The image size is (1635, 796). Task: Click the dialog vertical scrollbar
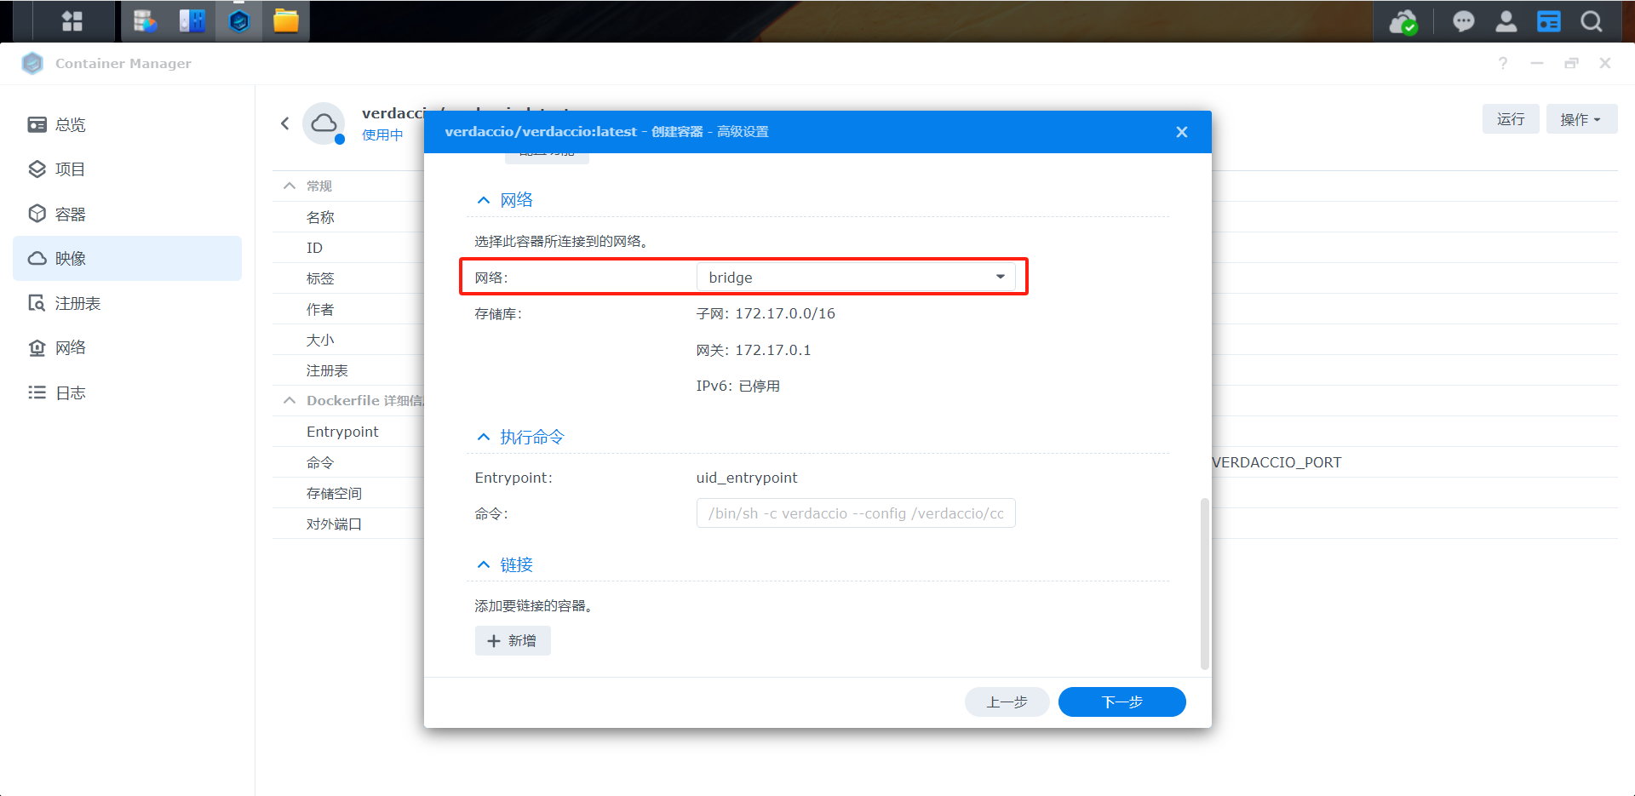1204,584
